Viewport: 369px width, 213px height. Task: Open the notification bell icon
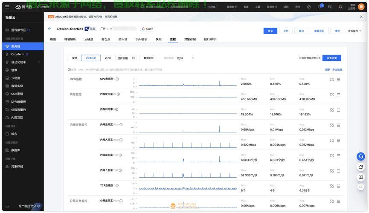(x=320, y=6)
